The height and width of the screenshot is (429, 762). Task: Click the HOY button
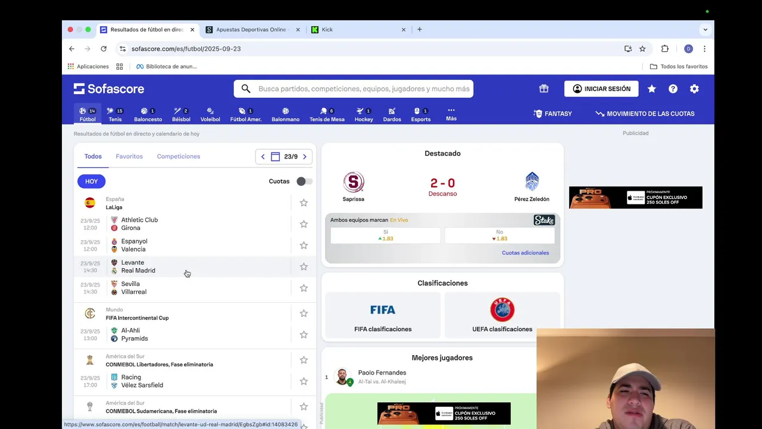[91, 181]
